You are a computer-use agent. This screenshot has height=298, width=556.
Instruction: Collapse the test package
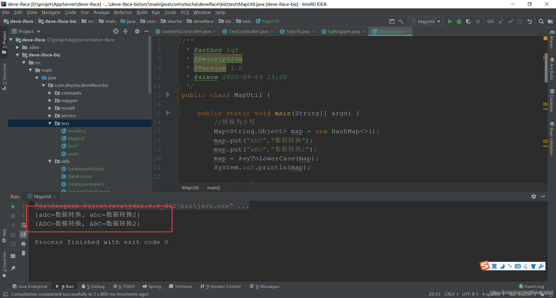[x=50, y=123]
